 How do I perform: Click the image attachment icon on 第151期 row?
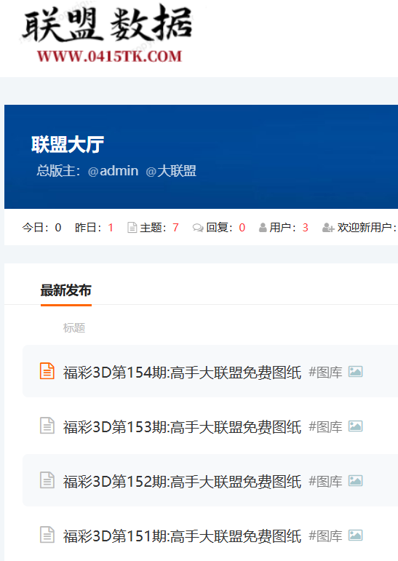click(x=355, y=536)
